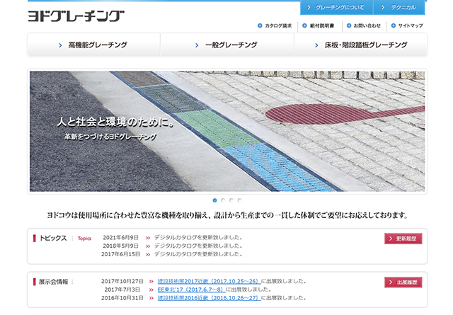Select 床板・階段踏板グレーチング menu item
This screenshot has width=453, height=315.
pos(360,45)
